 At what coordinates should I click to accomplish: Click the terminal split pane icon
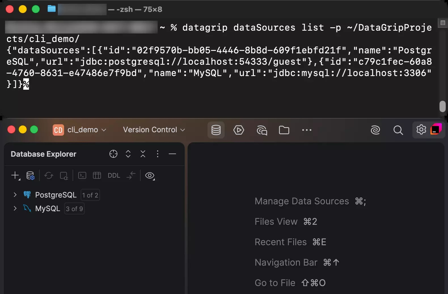point(443,23)
